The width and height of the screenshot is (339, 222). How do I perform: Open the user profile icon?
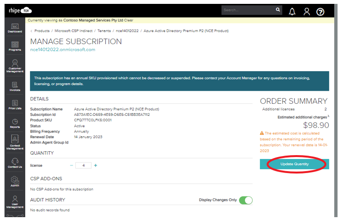click(306, 12)
